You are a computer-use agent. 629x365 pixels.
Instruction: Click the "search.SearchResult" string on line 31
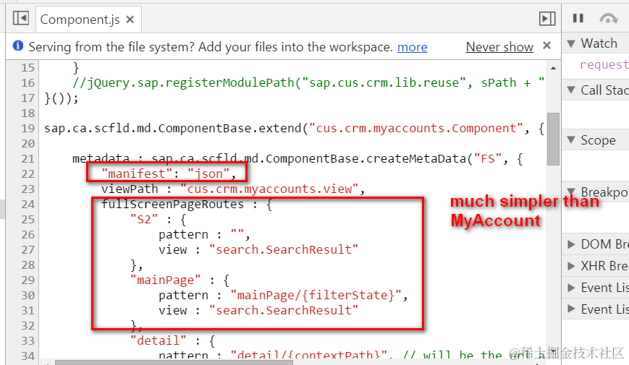click(284, 310)
